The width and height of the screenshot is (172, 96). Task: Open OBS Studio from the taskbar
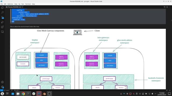(x=49, y=94)
